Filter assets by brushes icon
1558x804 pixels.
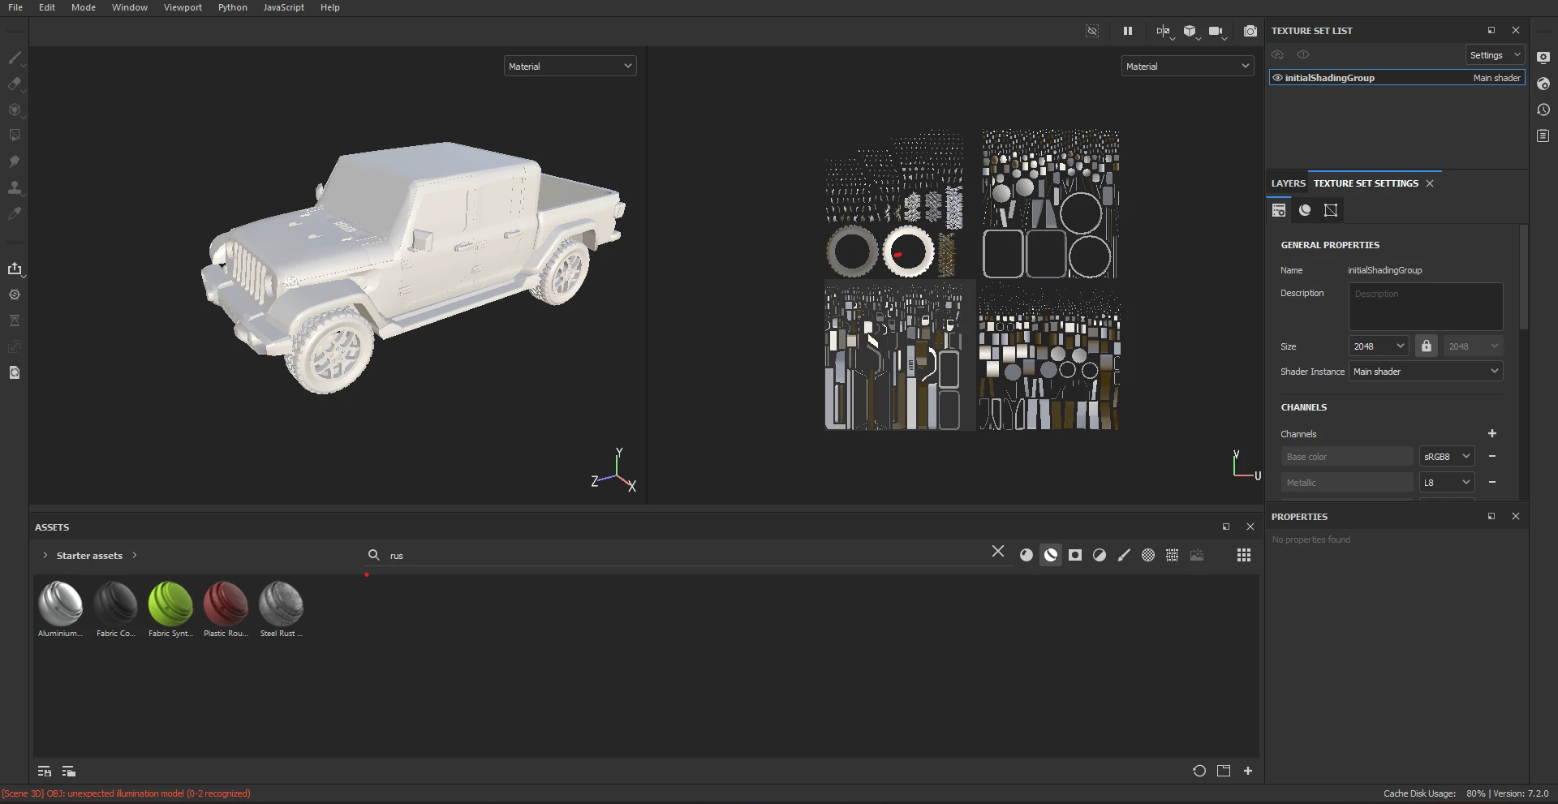pyautogui.click(x=1124, y=555)
